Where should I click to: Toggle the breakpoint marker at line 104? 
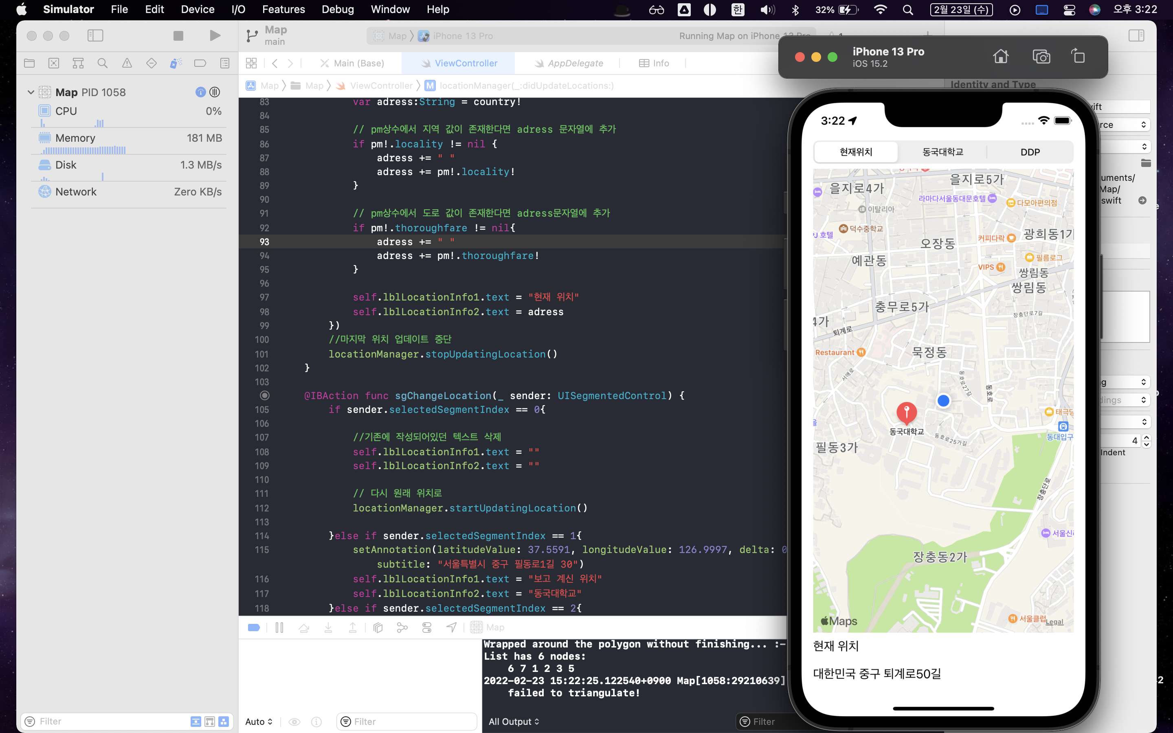(264, 395)
